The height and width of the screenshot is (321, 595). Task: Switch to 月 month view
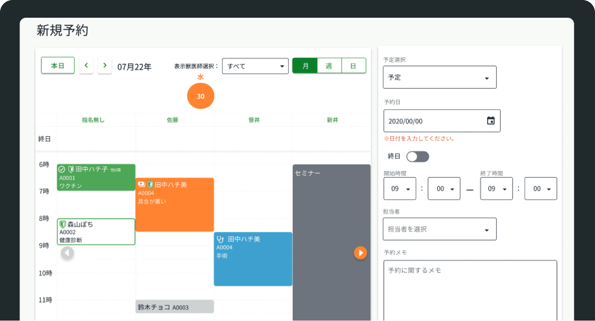click(305, 66)
